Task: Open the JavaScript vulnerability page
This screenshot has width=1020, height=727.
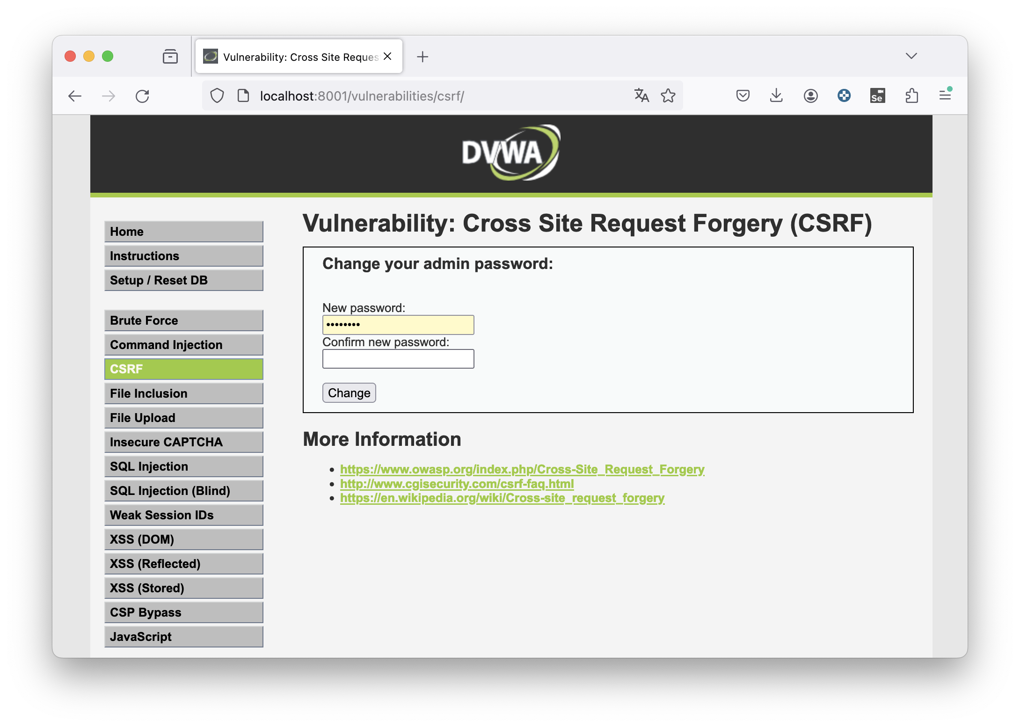Action: coord(184,637)
